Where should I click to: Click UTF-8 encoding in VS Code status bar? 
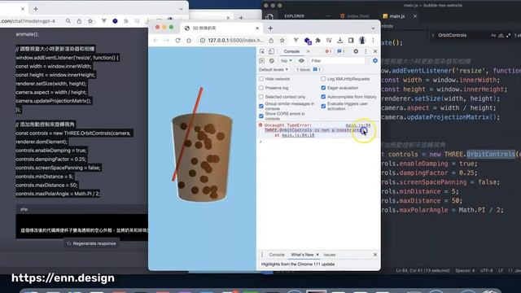pyautogui.click(x=487, y=271)
